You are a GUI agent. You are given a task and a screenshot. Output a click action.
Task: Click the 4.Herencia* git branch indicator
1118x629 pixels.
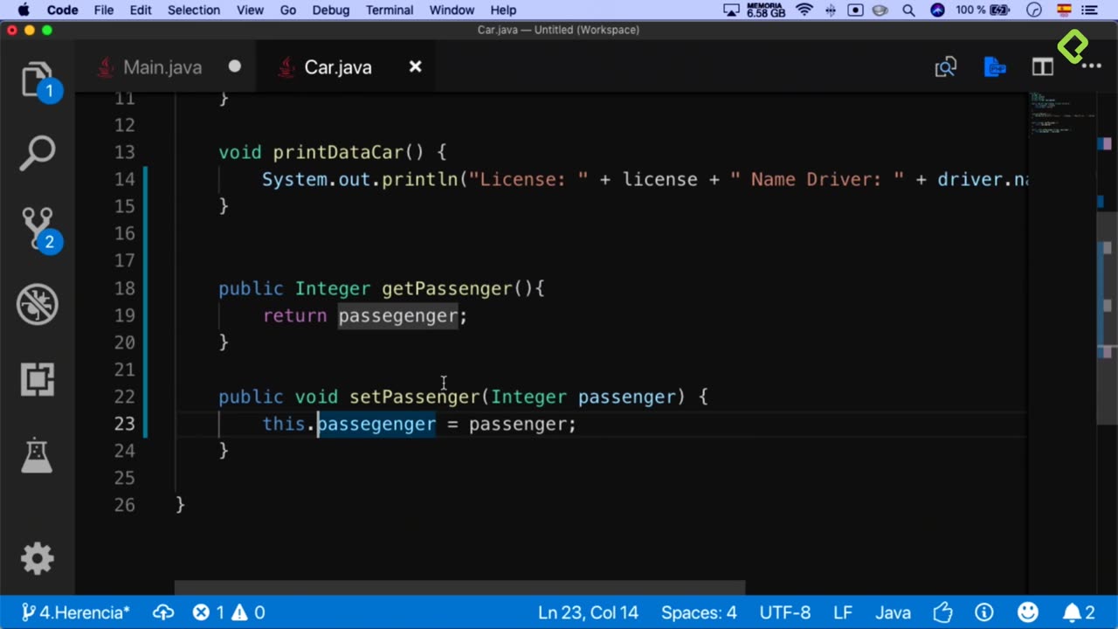click(x=75, y=612)
